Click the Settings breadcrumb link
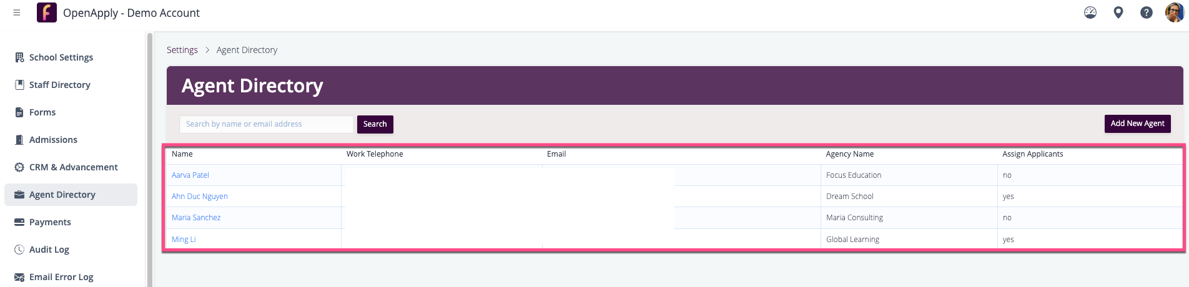The image size is (1189, 287). [x=182, y=50]
